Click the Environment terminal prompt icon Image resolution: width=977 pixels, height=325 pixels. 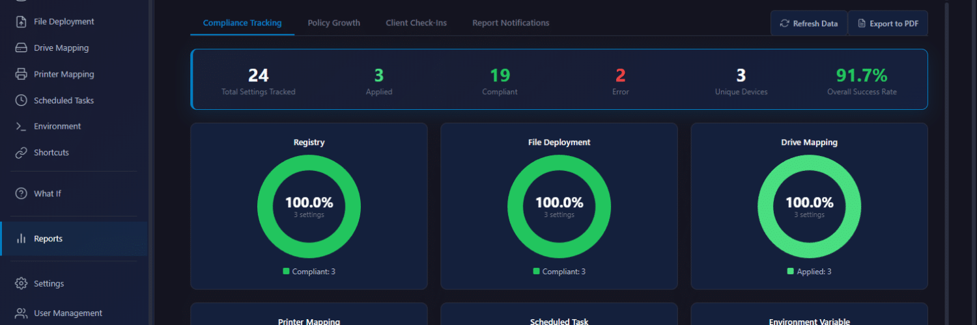point(21,127)
